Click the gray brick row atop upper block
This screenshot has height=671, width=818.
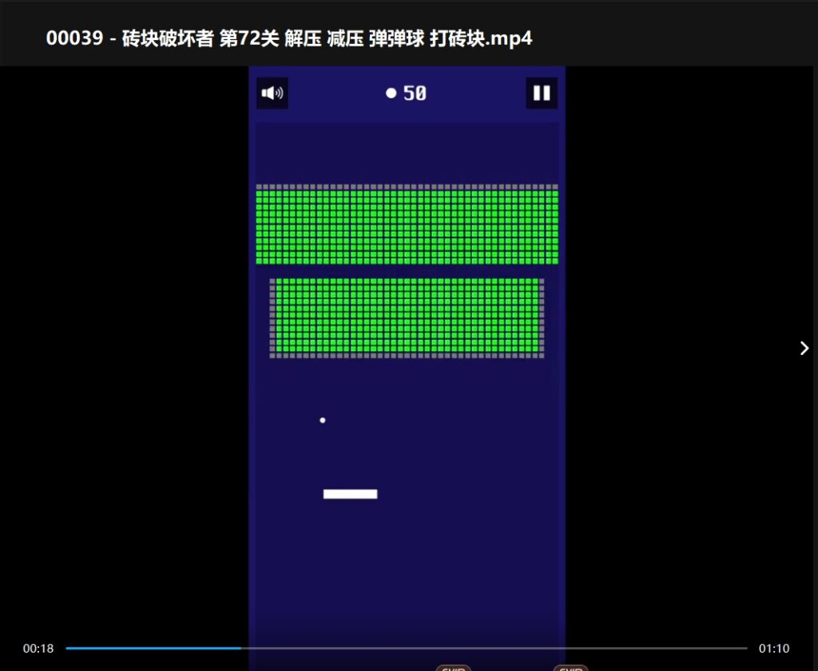click(407, 187)
